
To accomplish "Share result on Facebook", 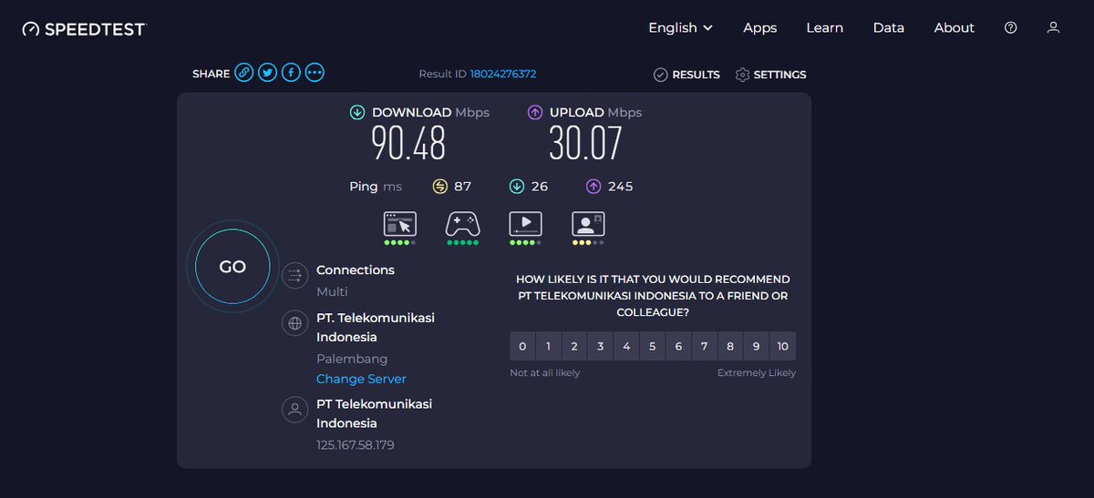I will coord(291,73).
